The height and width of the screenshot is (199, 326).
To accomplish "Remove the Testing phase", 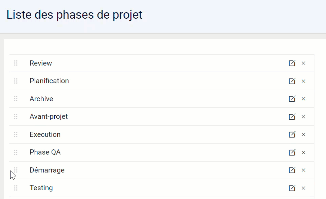I will point(303,188).
